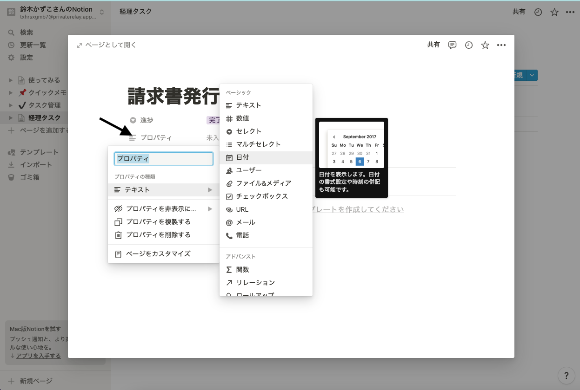Image resolution: width=580 pixels, height=390 pixels.
Task: Click the checkbox icon beside チェックボックス
Action: pyautogui.click(x=229, y=197)
